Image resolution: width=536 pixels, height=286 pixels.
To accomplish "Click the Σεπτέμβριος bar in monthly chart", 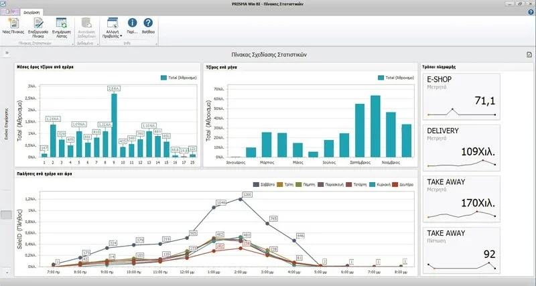I will (360, 131).
